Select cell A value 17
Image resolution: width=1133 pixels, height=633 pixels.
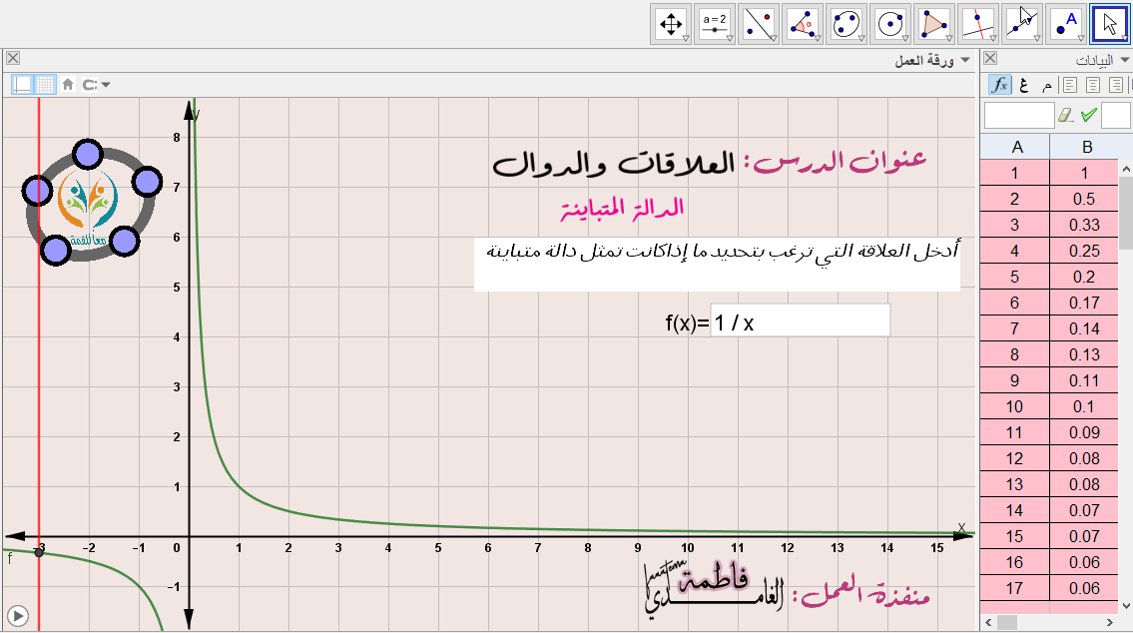(1014, 589)
